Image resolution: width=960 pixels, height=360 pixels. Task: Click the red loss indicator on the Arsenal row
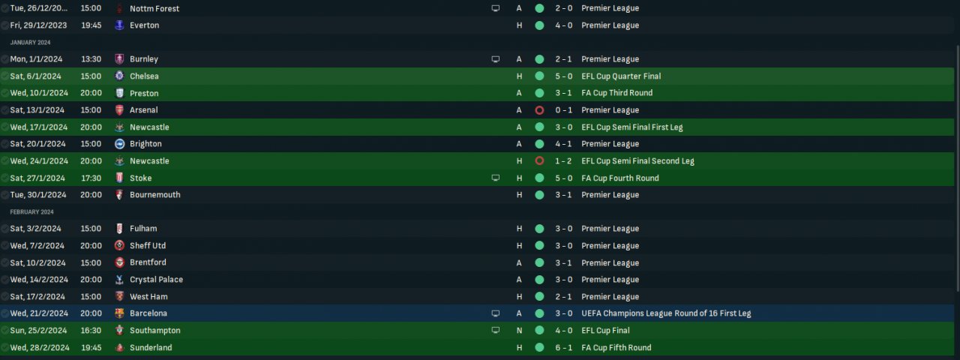click(x=539, y=110)
